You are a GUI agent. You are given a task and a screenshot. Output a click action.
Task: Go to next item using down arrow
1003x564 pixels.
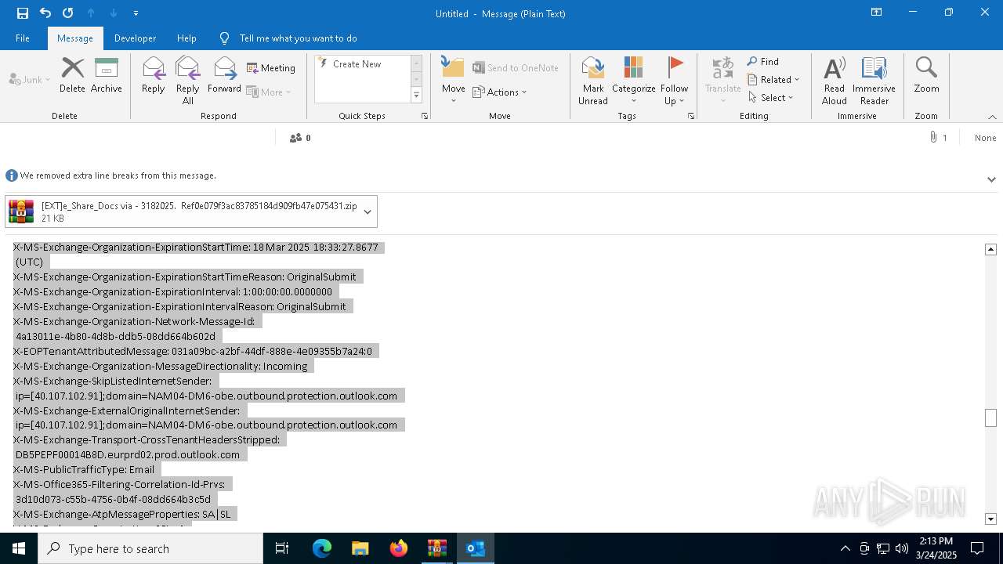click(x=114, y=13)
